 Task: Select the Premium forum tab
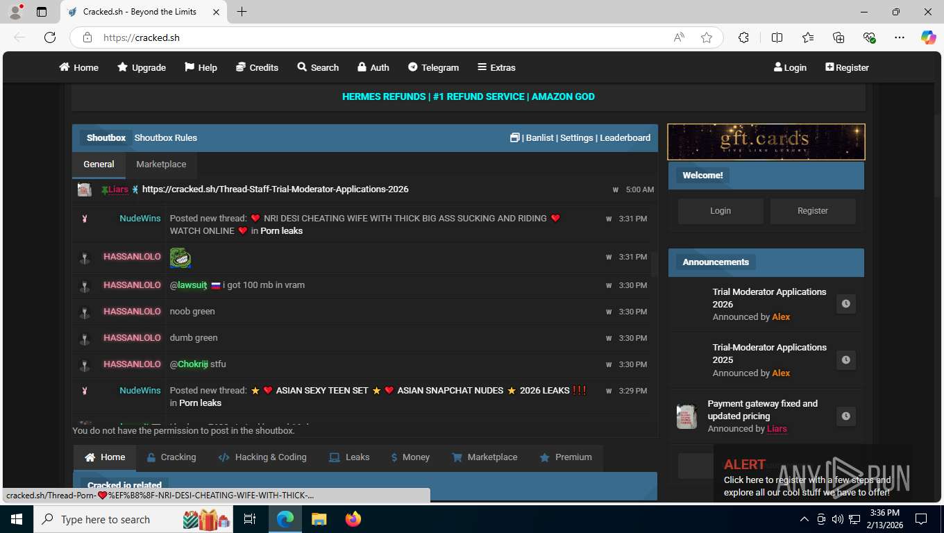tap(566, 457)
